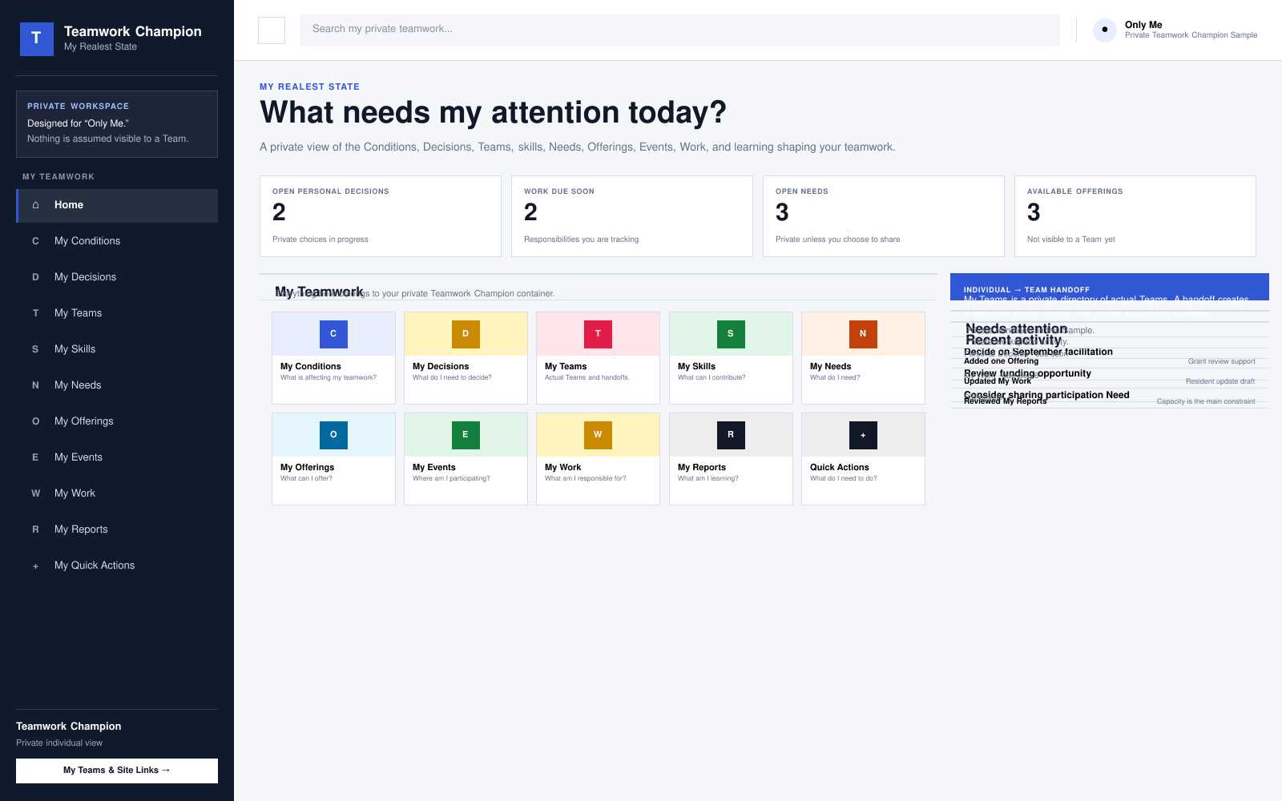The image size is (1282, 801).
Task: Open My Skills sidebar entry
Action: pyautogui.click(x=117, y=349)
